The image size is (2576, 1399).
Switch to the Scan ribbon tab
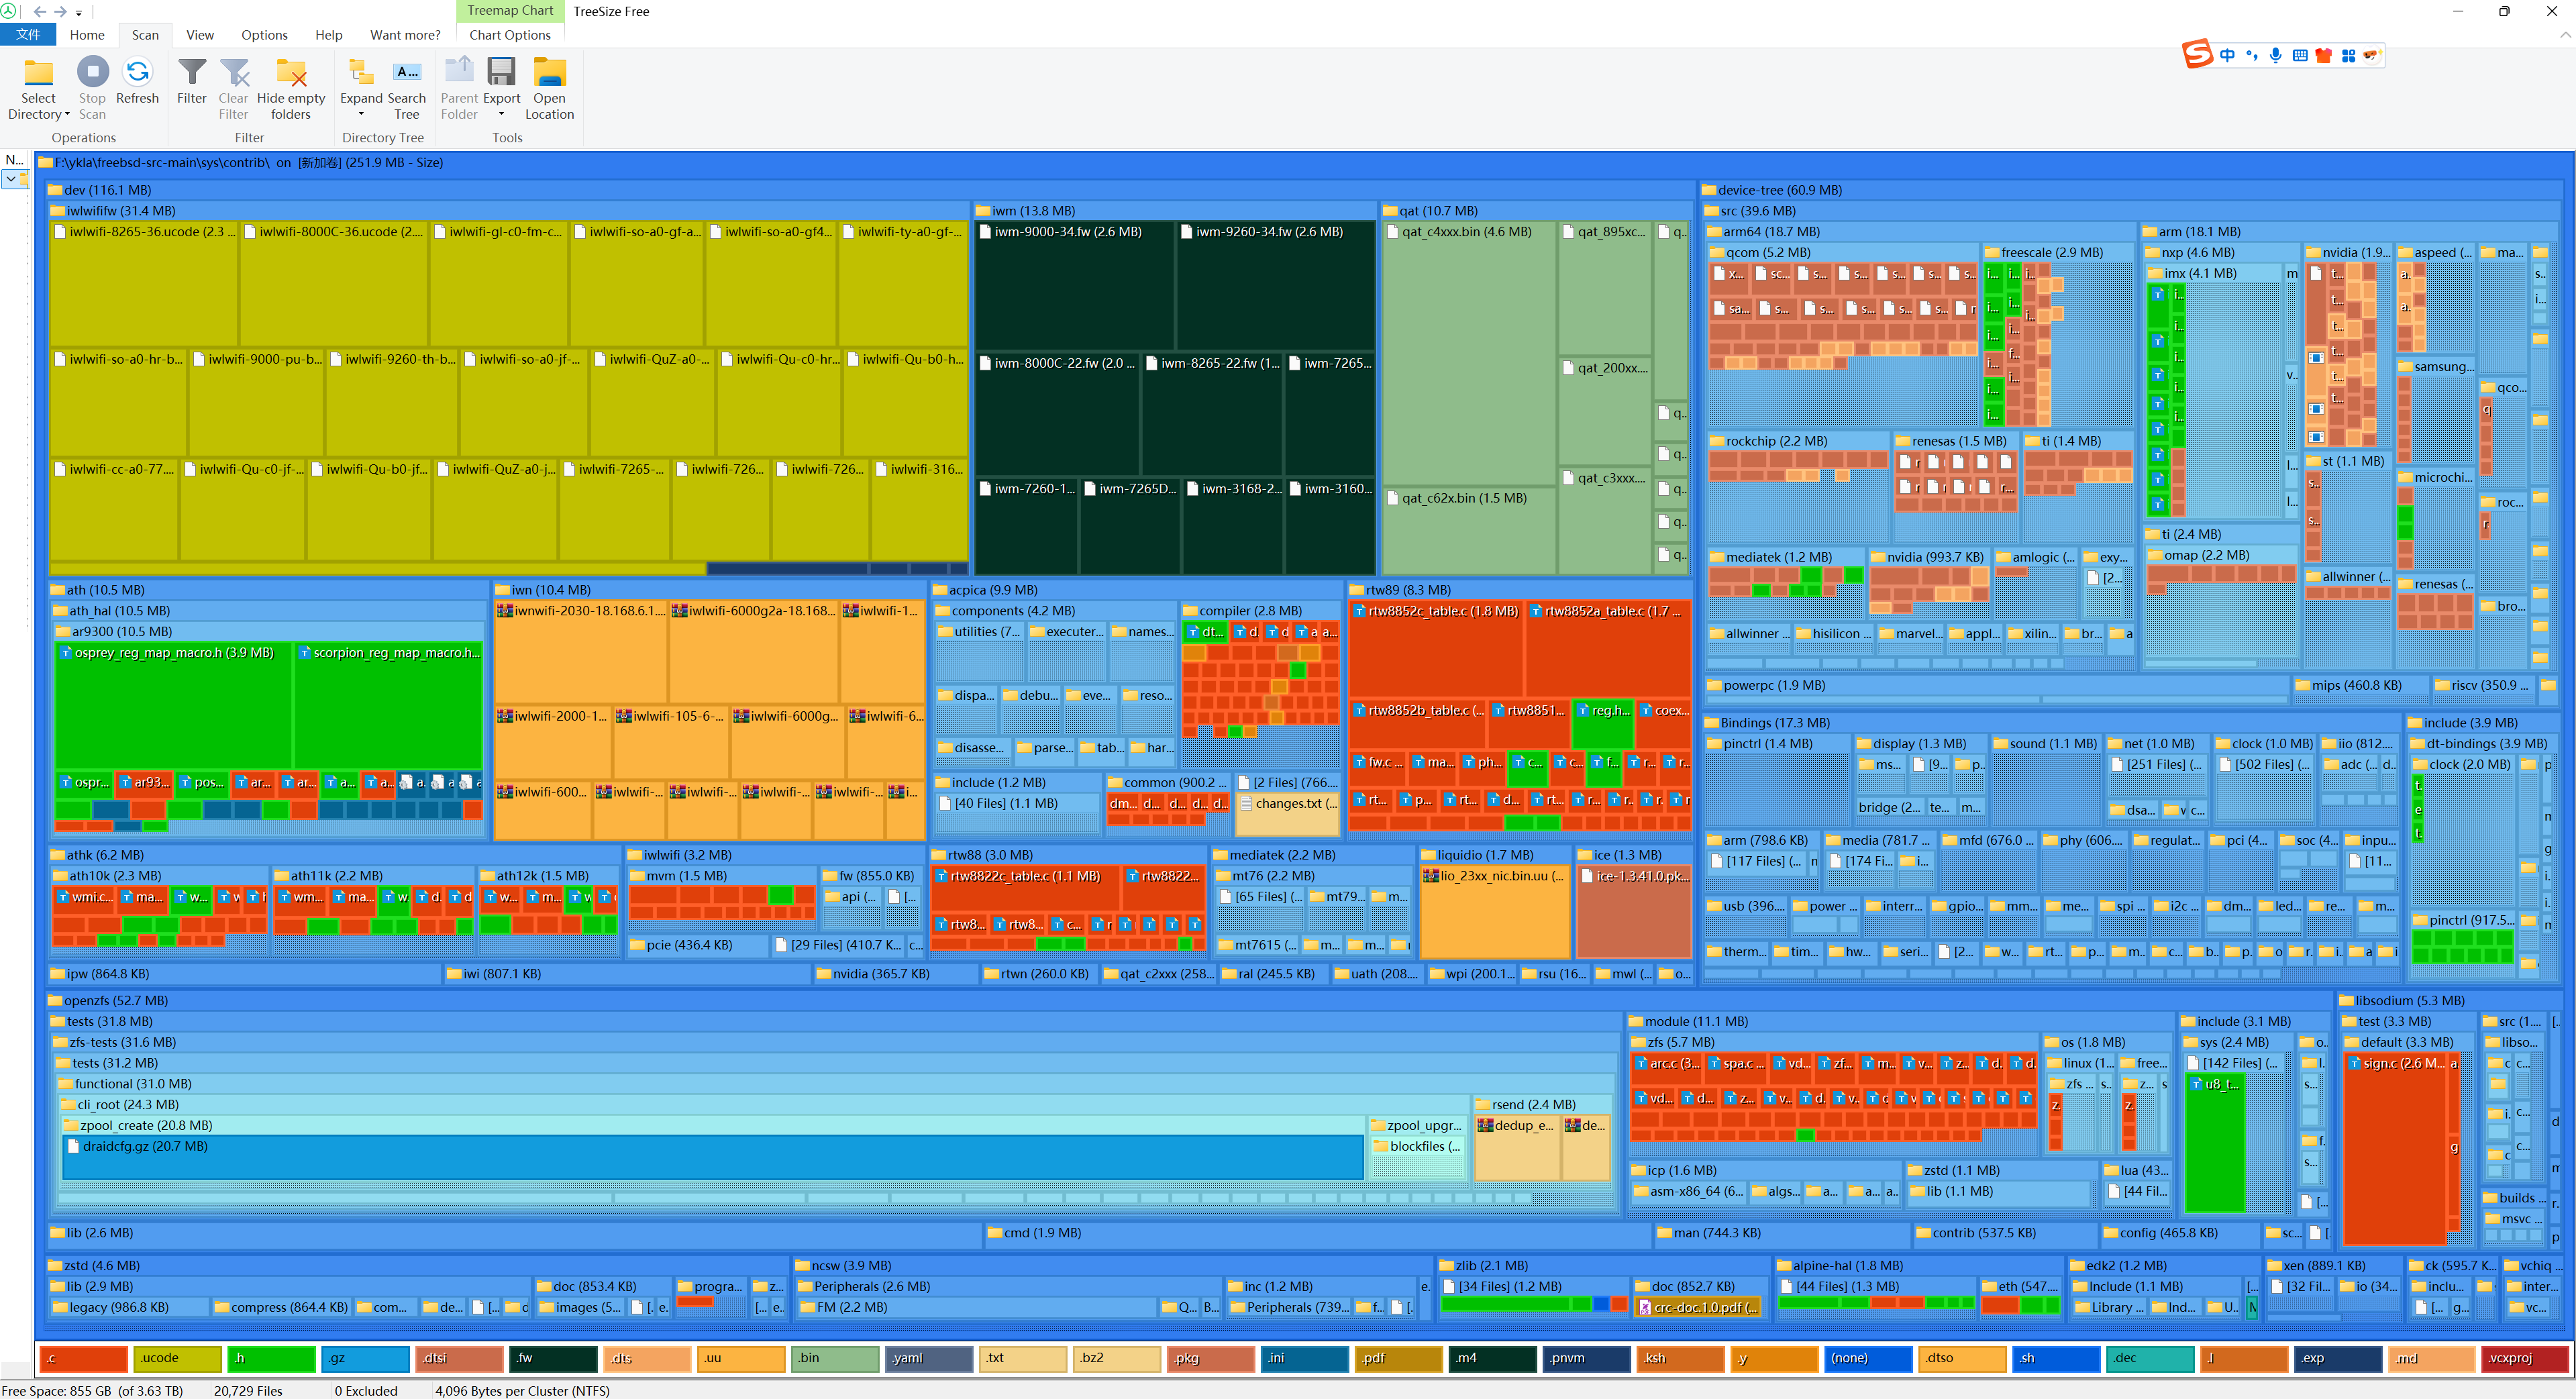pos(145,35)
